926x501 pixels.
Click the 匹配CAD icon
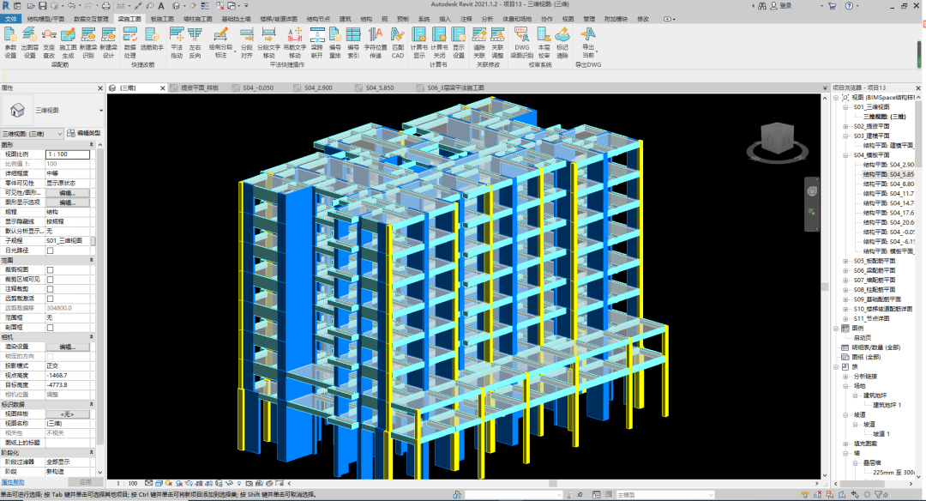(398, 42)
